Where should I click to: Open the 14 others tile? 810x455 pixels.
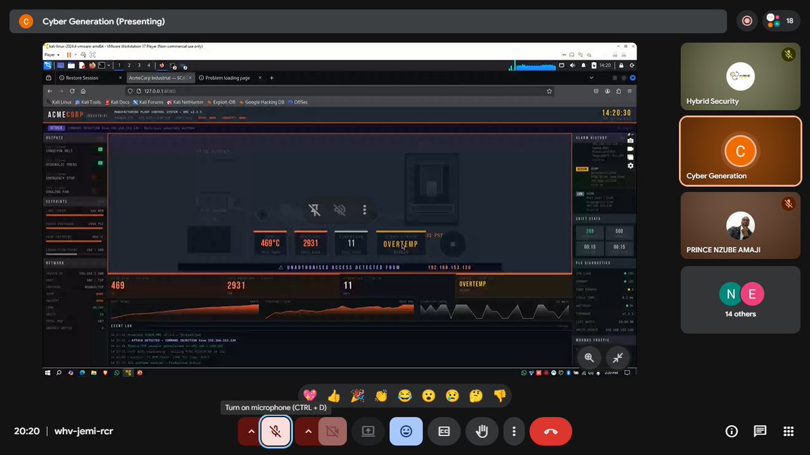click(740, 300)
